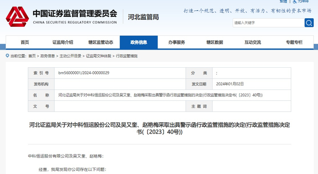The height and width of the screenshot is (174, 318).
Task: Open 证监局文种体裁 breadcrumb link
Action: point(99,56)
